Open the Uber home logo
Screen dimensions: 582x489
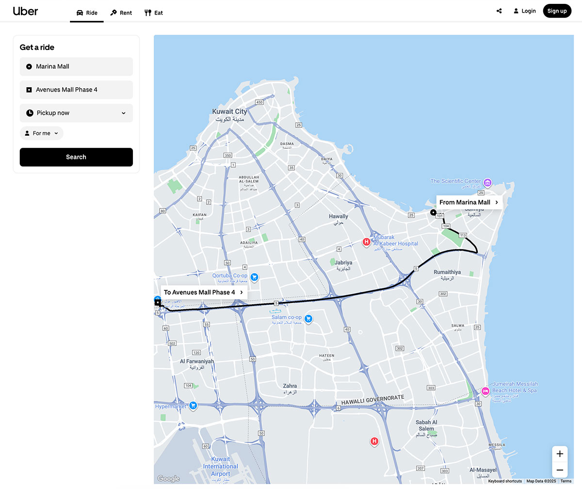point(25,11)
